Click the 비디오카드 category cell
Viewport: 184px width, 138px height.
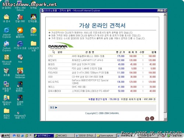pos(53,82)
